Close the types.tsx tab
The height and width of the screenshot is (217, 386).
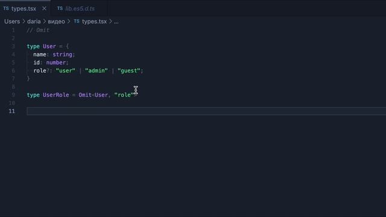click(44, 8)
